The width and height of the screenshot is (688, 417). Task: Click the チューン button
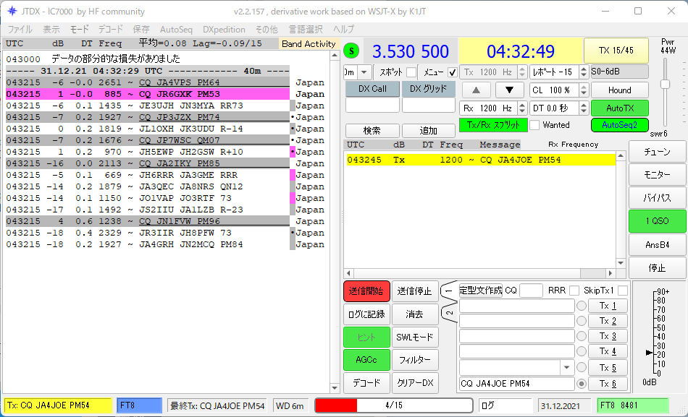point(657,152)
